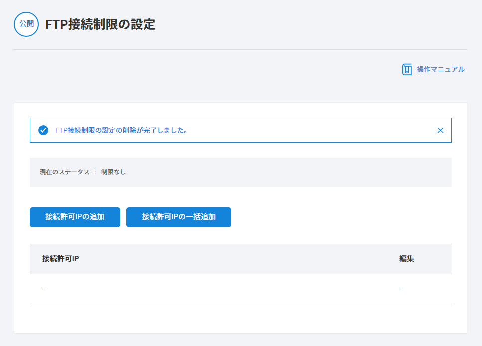Open the manual via the book icon
The image size is (482, 346).
[407, 69]
